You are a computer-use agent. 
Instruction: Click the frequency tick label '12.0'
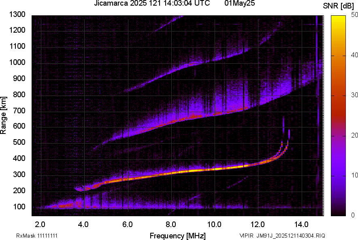[258, 225]
